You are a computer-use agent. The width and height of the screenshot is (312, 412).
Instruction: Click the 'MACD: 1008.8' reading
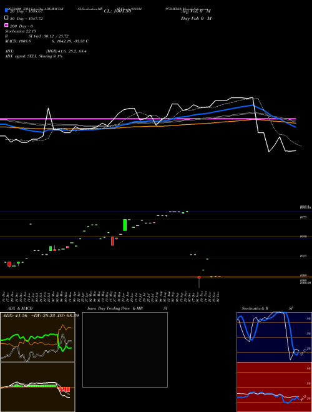pos(18,41)
